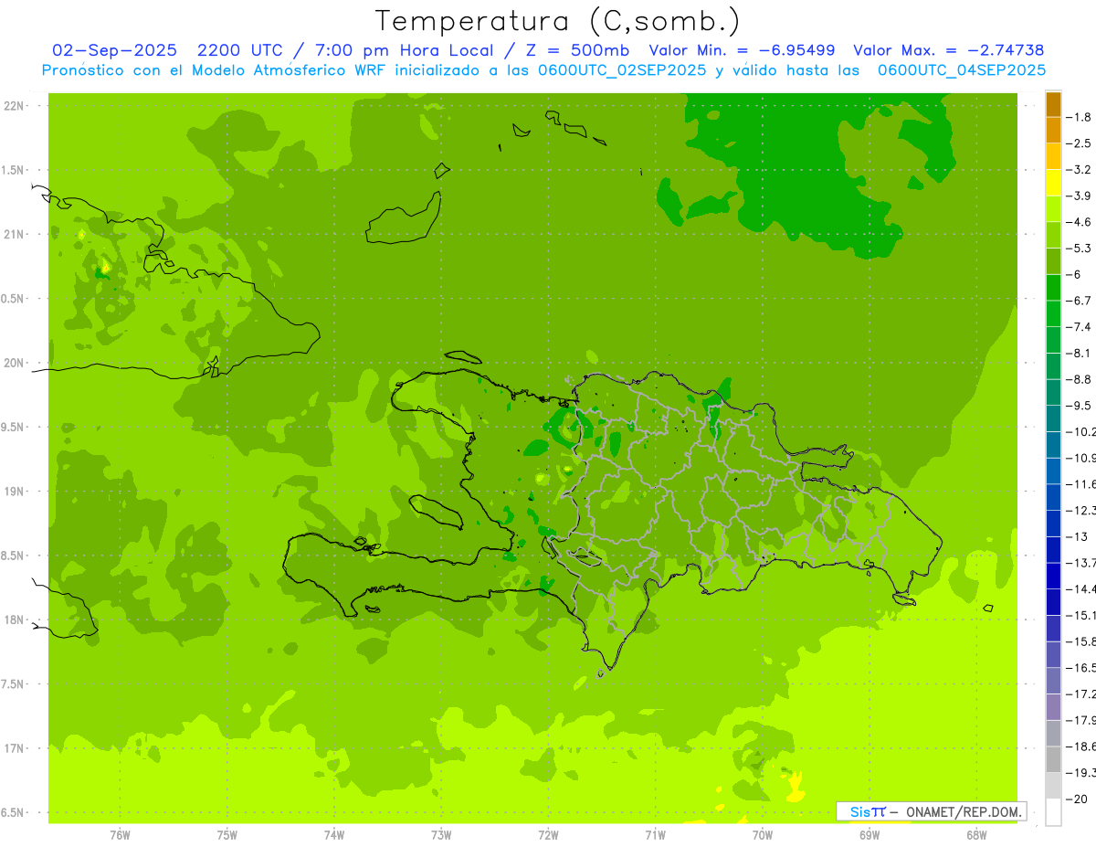
Task: Pick the orange swatch between -1.8 and -2.5
Action: [1053, 131]
